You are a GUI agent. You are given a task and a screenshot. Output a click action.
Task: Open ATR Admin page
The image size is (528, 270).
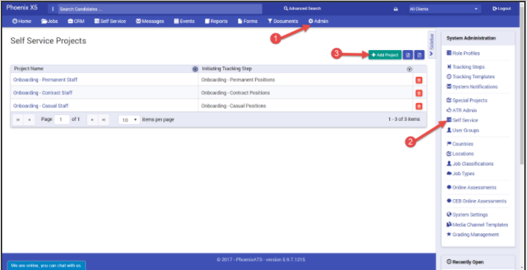point(462,110)
